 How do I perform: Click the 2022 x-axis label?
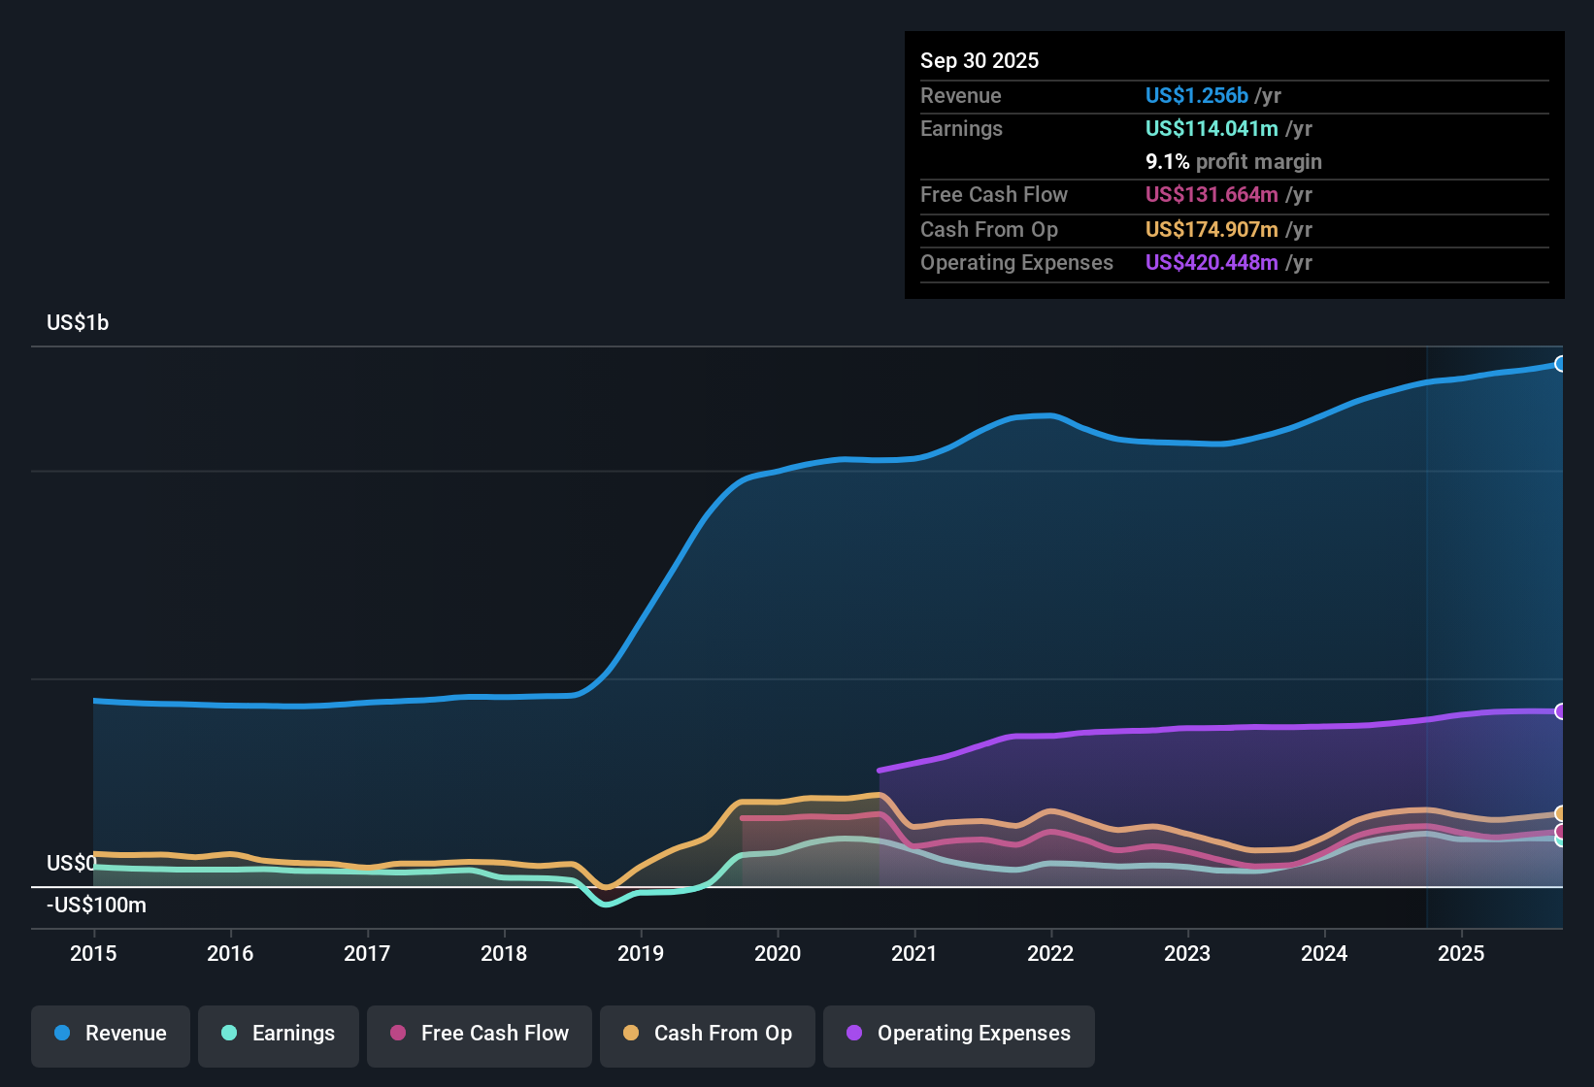point(1050,953)
